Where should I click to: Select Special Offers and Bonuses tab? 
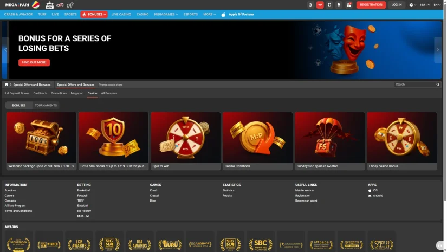pyautogui.click(x=75, y=85)
